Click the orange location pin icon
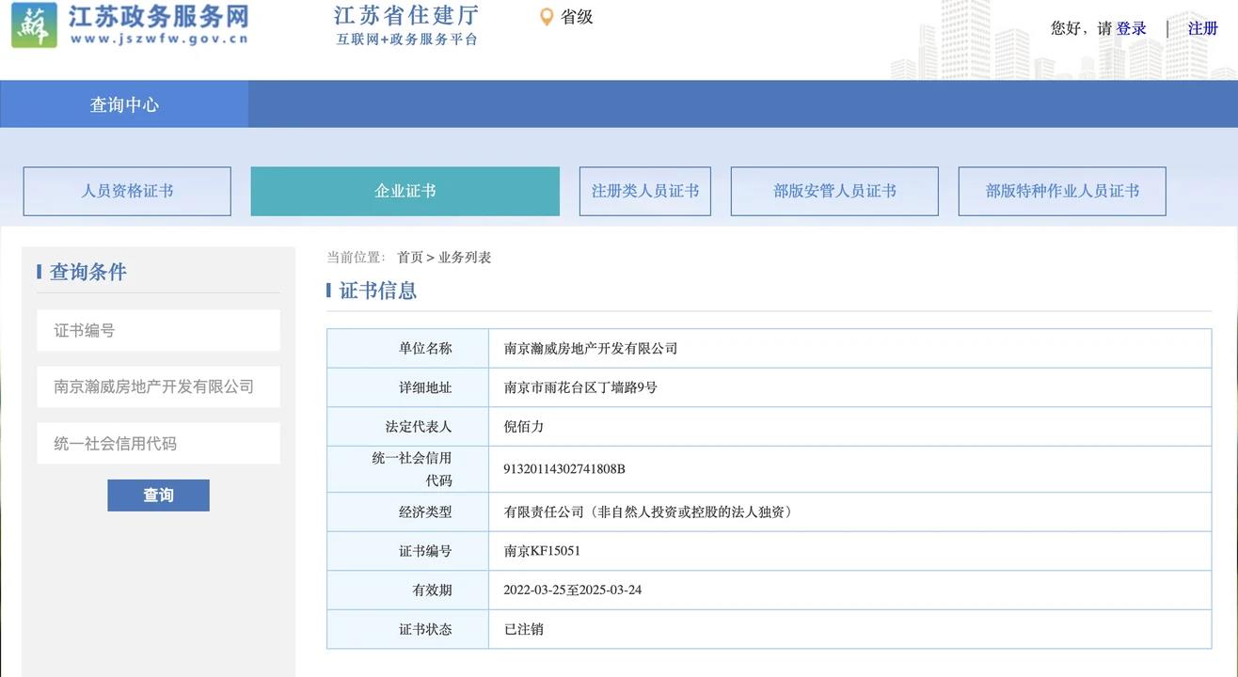The height and width of the screenshot is (677, 1238). pyautogui.click(x=546, y=17)
